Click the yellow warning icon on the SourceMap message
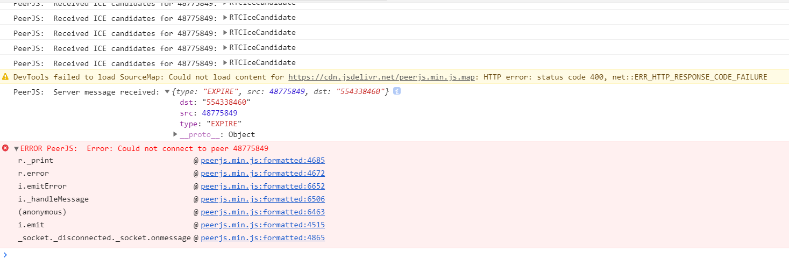This screenshot has height=259, width=789. 5,77
